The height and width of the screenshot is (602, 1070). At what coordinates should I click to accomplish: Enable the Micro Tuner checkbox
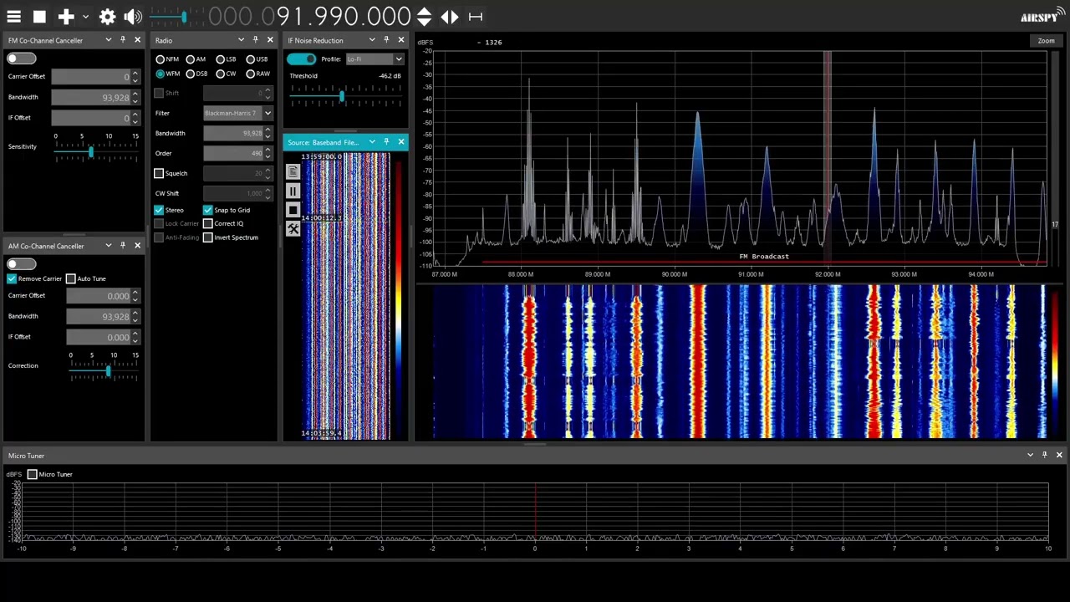(x=33, y=474)
